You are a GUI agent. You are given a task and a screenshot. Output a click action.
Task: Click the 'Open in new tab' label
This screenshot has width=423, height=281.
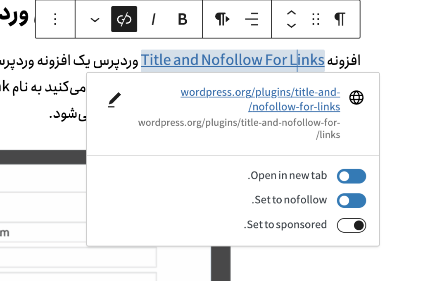[x=288, y=176]
